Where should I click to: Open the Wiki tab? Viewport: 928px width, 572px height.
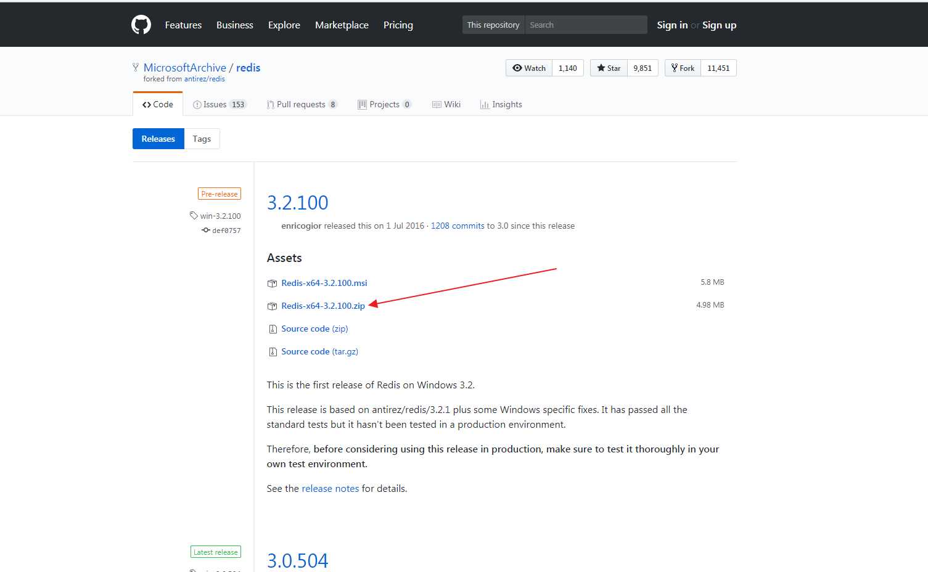pyautogui.click(x=446, y=104)
